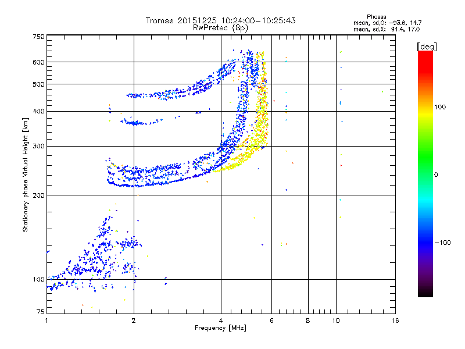Screen dimensions: 465x349
Task: Click the x-axis label "10"
Action: [336, 320]
